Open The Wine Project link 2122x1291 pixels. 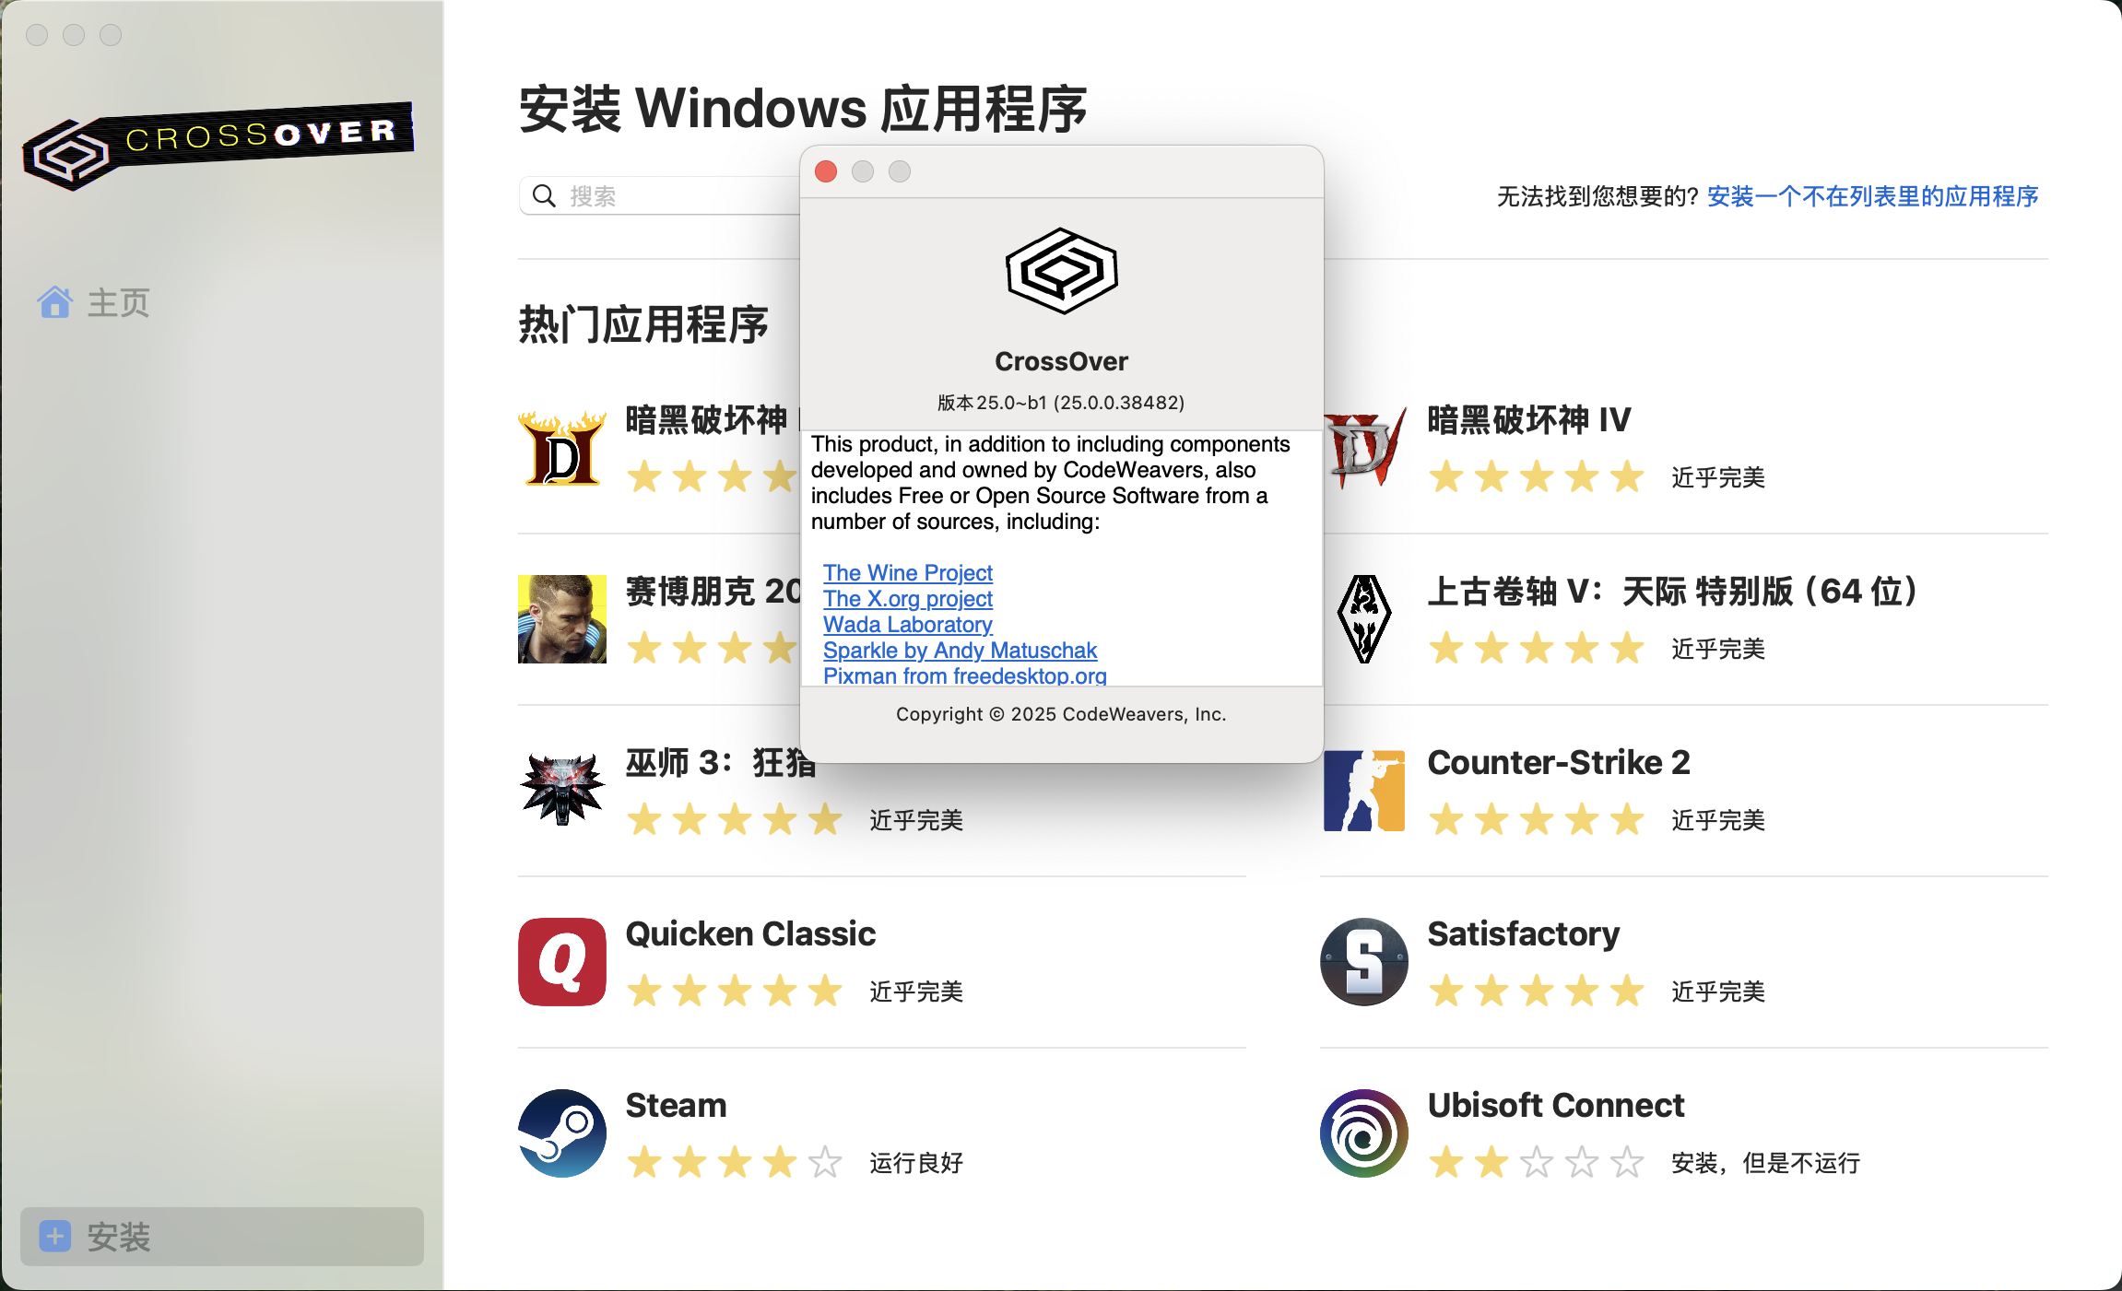pyautogui.click(x=908, y=572)
